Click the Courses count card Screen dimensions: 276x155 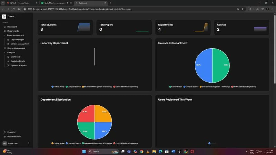tap(242, 27)
